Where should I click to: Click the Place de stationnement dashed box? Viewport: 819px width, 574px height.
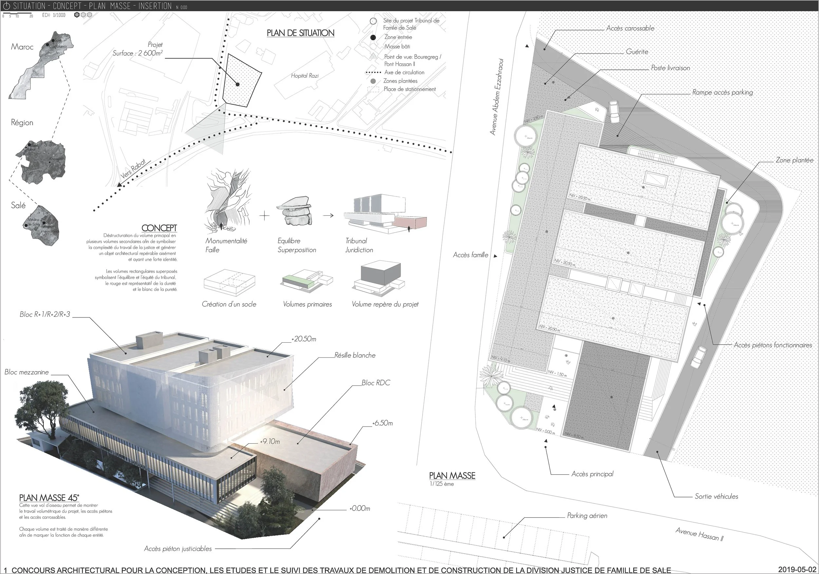373,89
